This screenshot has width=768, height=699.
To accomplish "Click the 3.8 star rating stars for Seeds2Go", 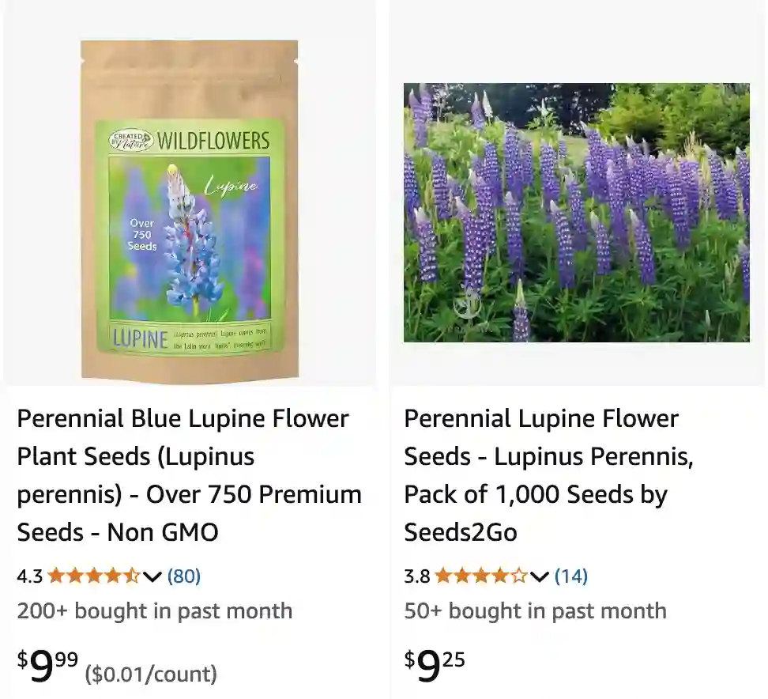I will [480, 576].
